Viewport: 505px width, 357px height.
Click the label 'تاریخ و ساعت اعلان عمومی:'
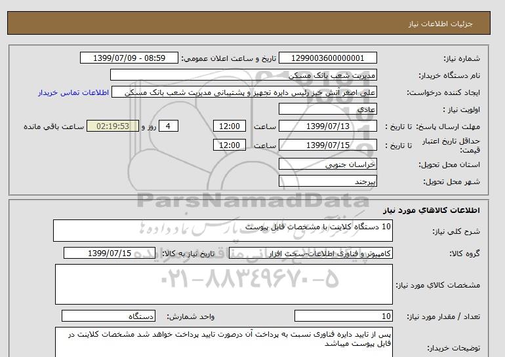(x=229, y=58)
